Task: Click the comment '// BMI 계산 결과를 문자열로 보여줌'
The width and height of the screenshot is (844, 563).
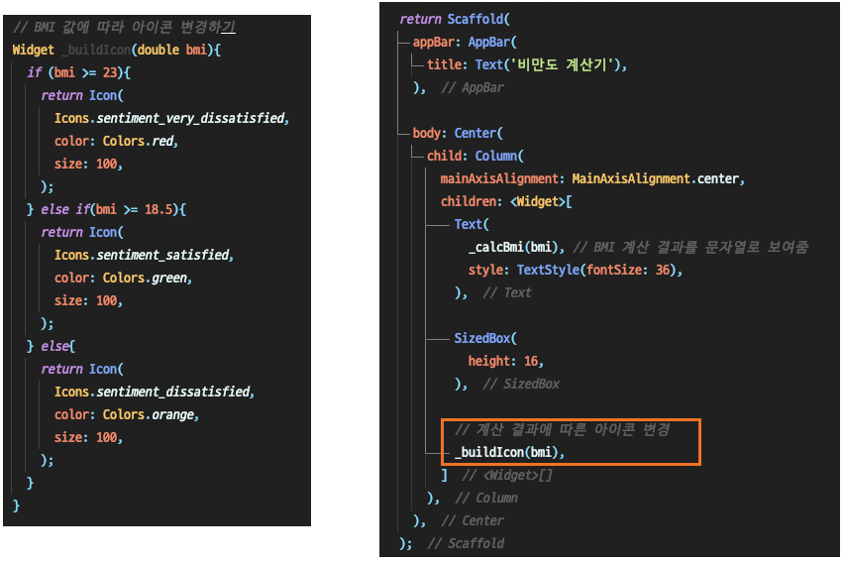Action: pos(690,247)
